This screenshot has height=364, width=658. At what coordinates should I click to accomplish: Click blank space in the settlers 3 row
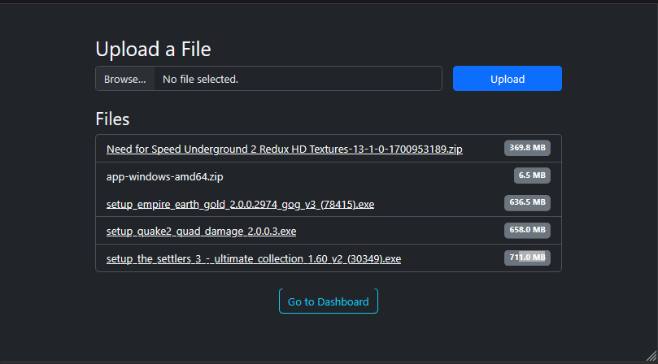(451, 259)
